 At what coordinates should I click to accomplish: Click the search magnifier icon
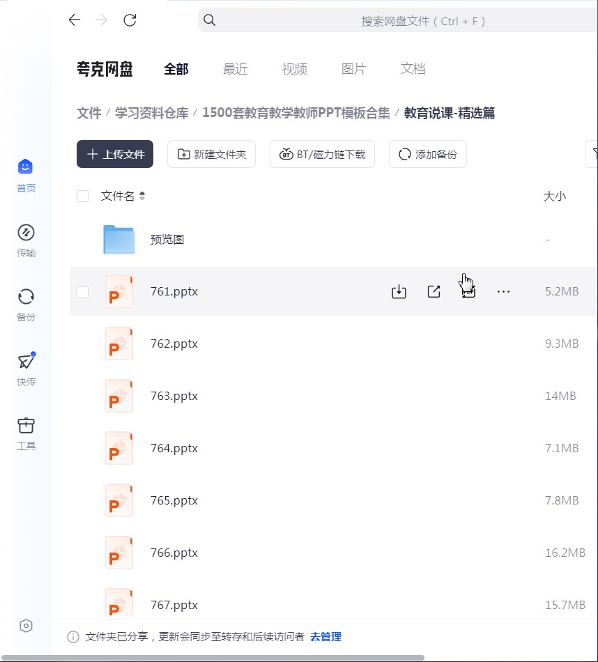[x=210, y=20]
